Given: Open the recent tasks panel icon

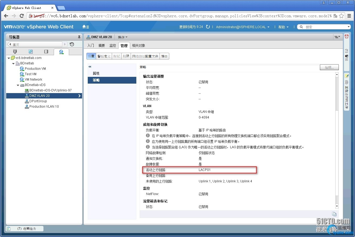Looking at the screenshot, I should click(x=8, y=229).
